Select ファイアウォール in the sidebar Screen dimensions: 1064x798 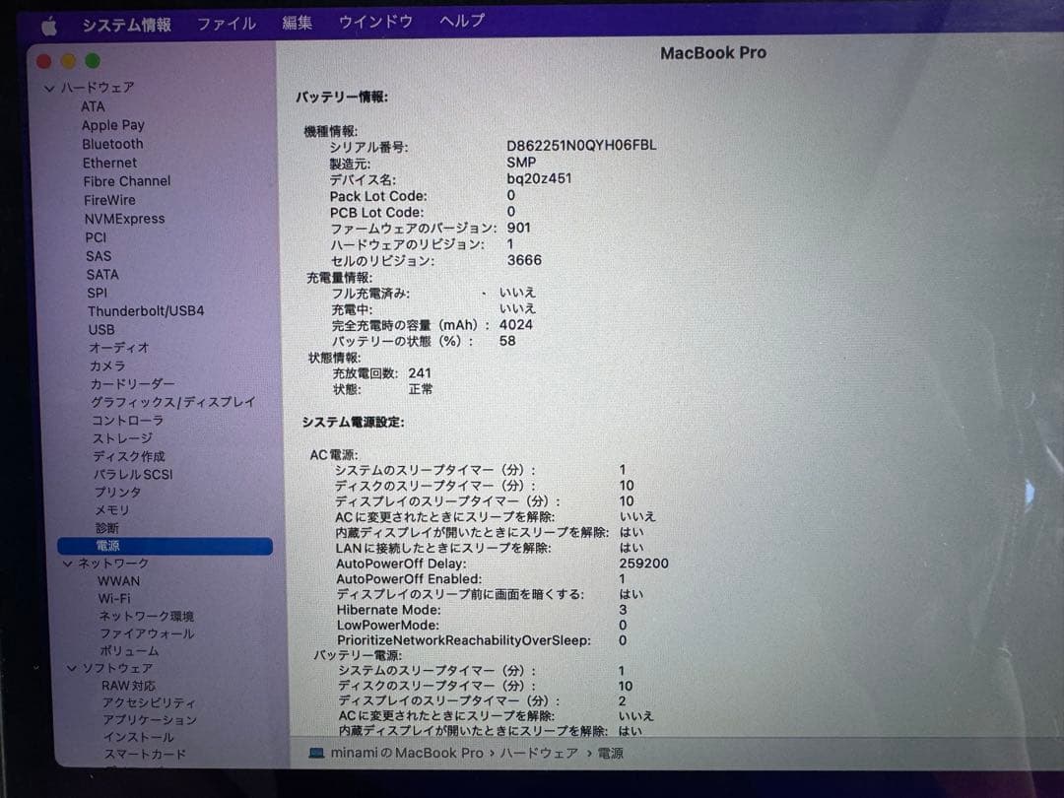pyautogui.click(x=147, y=633)
